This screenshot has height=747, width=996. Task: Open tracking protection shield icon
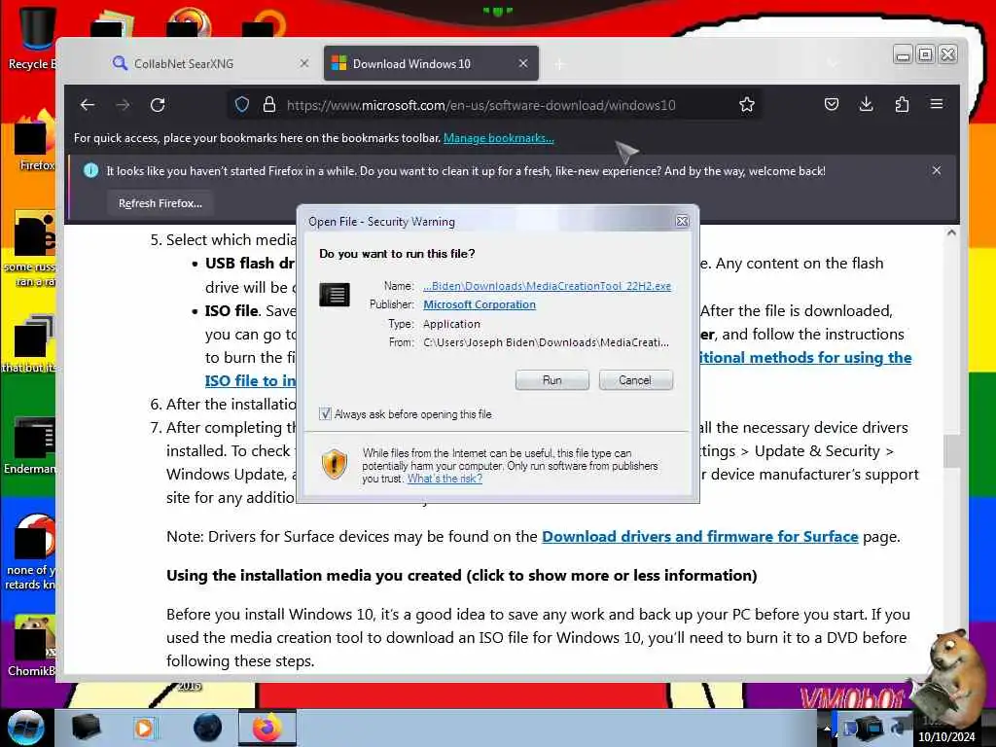(242, 104)
